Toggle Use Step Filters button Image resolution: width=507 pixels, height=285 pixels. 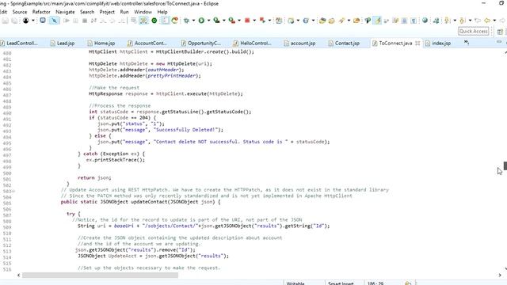point(143,21)
